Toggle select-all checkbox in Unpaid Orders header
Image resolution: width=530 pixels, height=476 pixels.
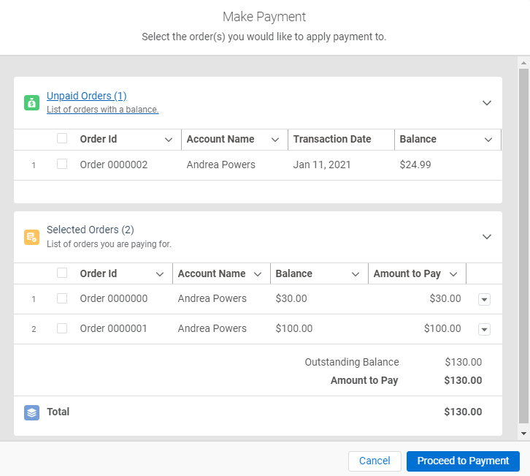pyautogui.click(x=62, y=139)
